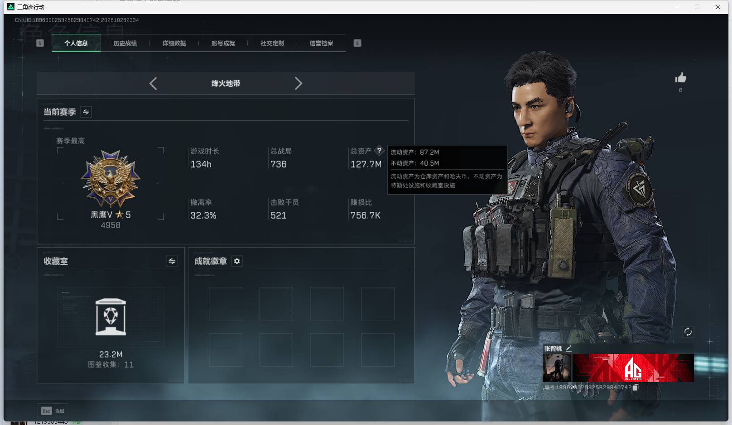Edit the name 张智桃 with pencil icon
Viewport: 732px width, 425px height.
click(568, 349)
